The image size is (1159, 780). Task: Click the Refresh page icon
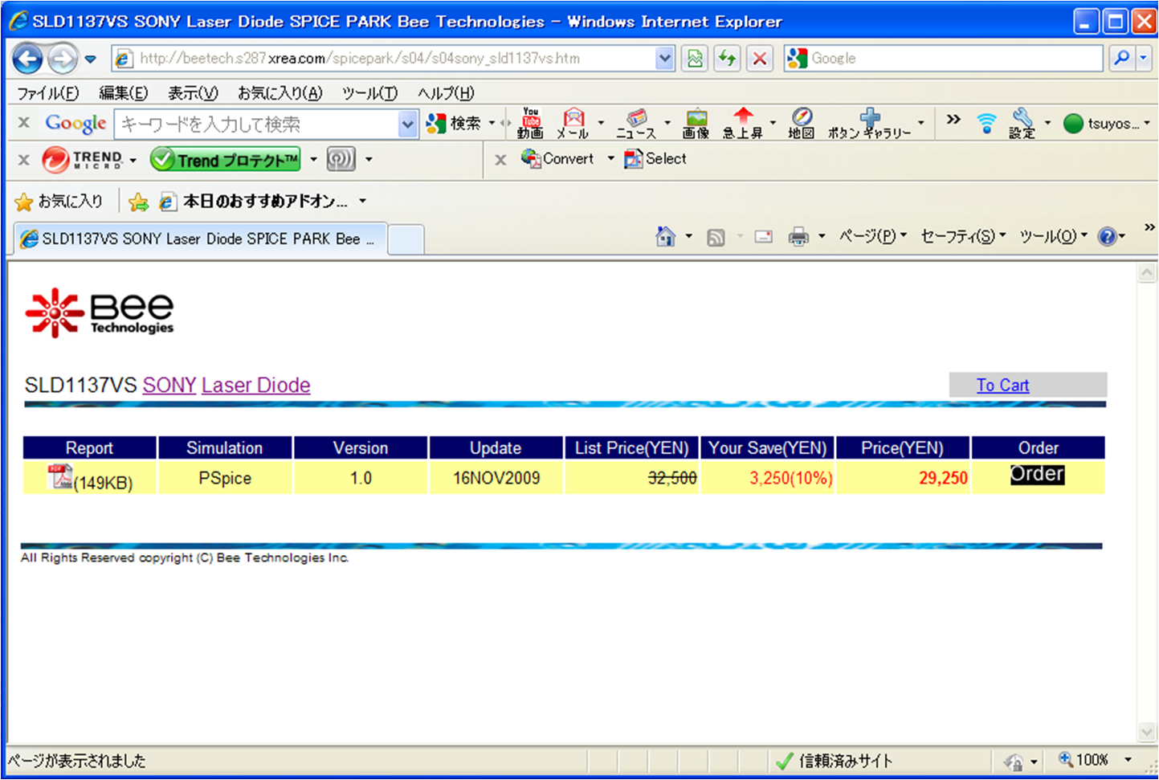coord(727,59)
